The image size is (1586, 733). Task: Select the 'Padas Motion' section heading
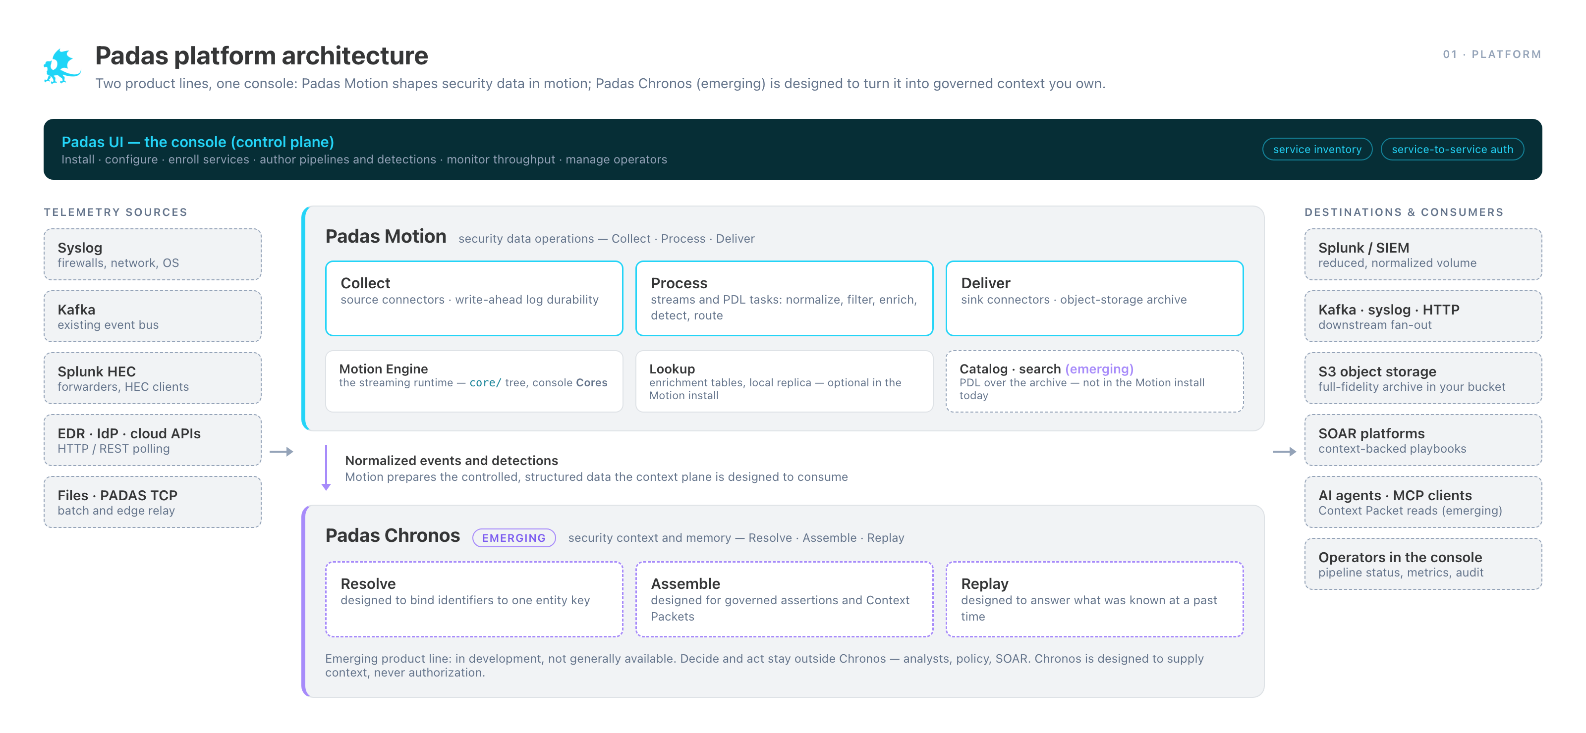tap(386, 236)
